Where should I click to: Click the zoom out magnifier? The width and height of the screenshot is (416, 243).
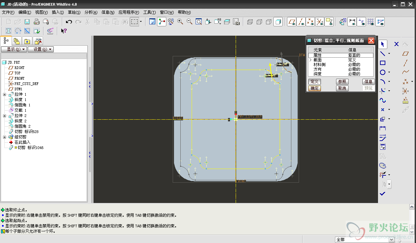click(190, 22)
